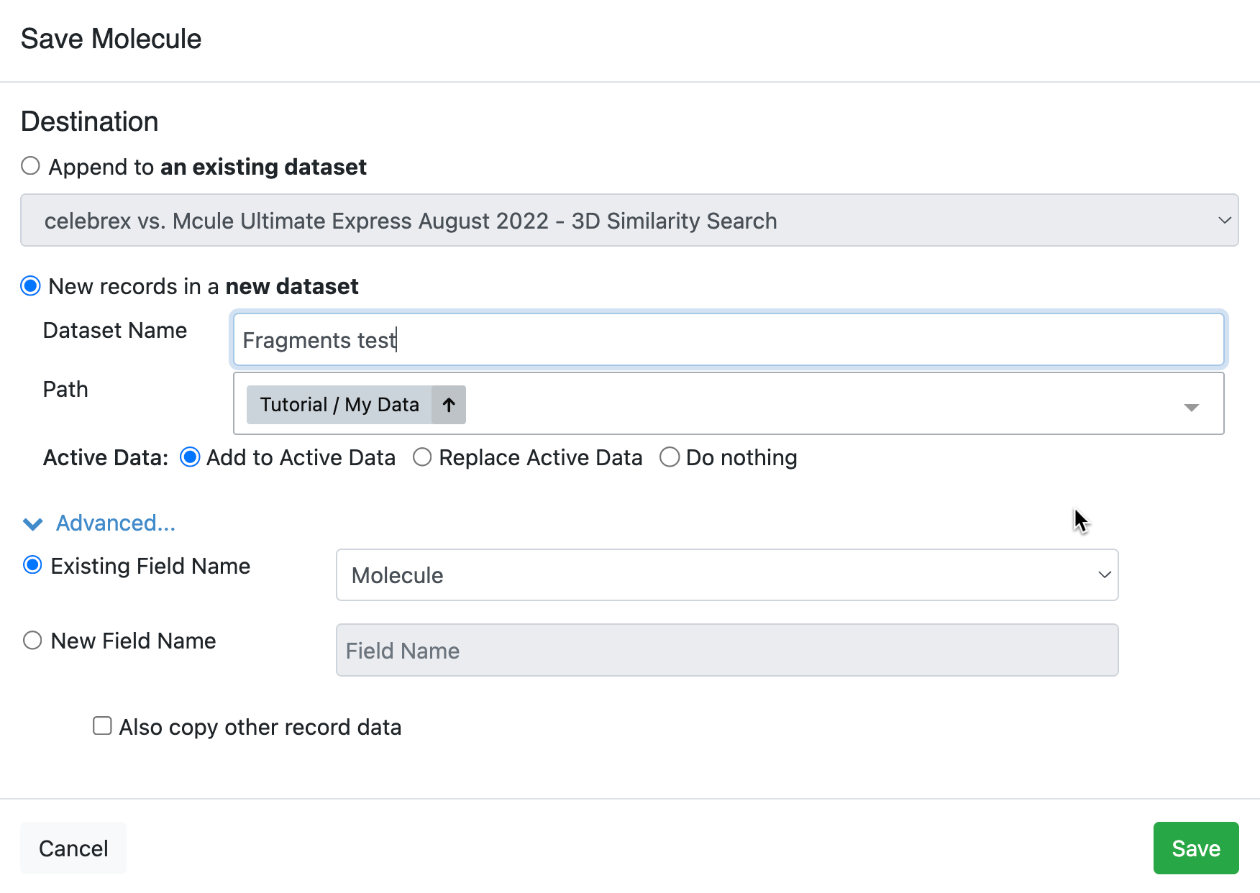
Task: Choose Add to Active Data option
Action: point(190,457)
